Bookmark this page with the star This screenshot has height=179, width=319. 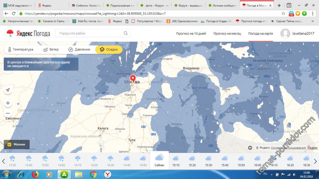coord(283,13)
